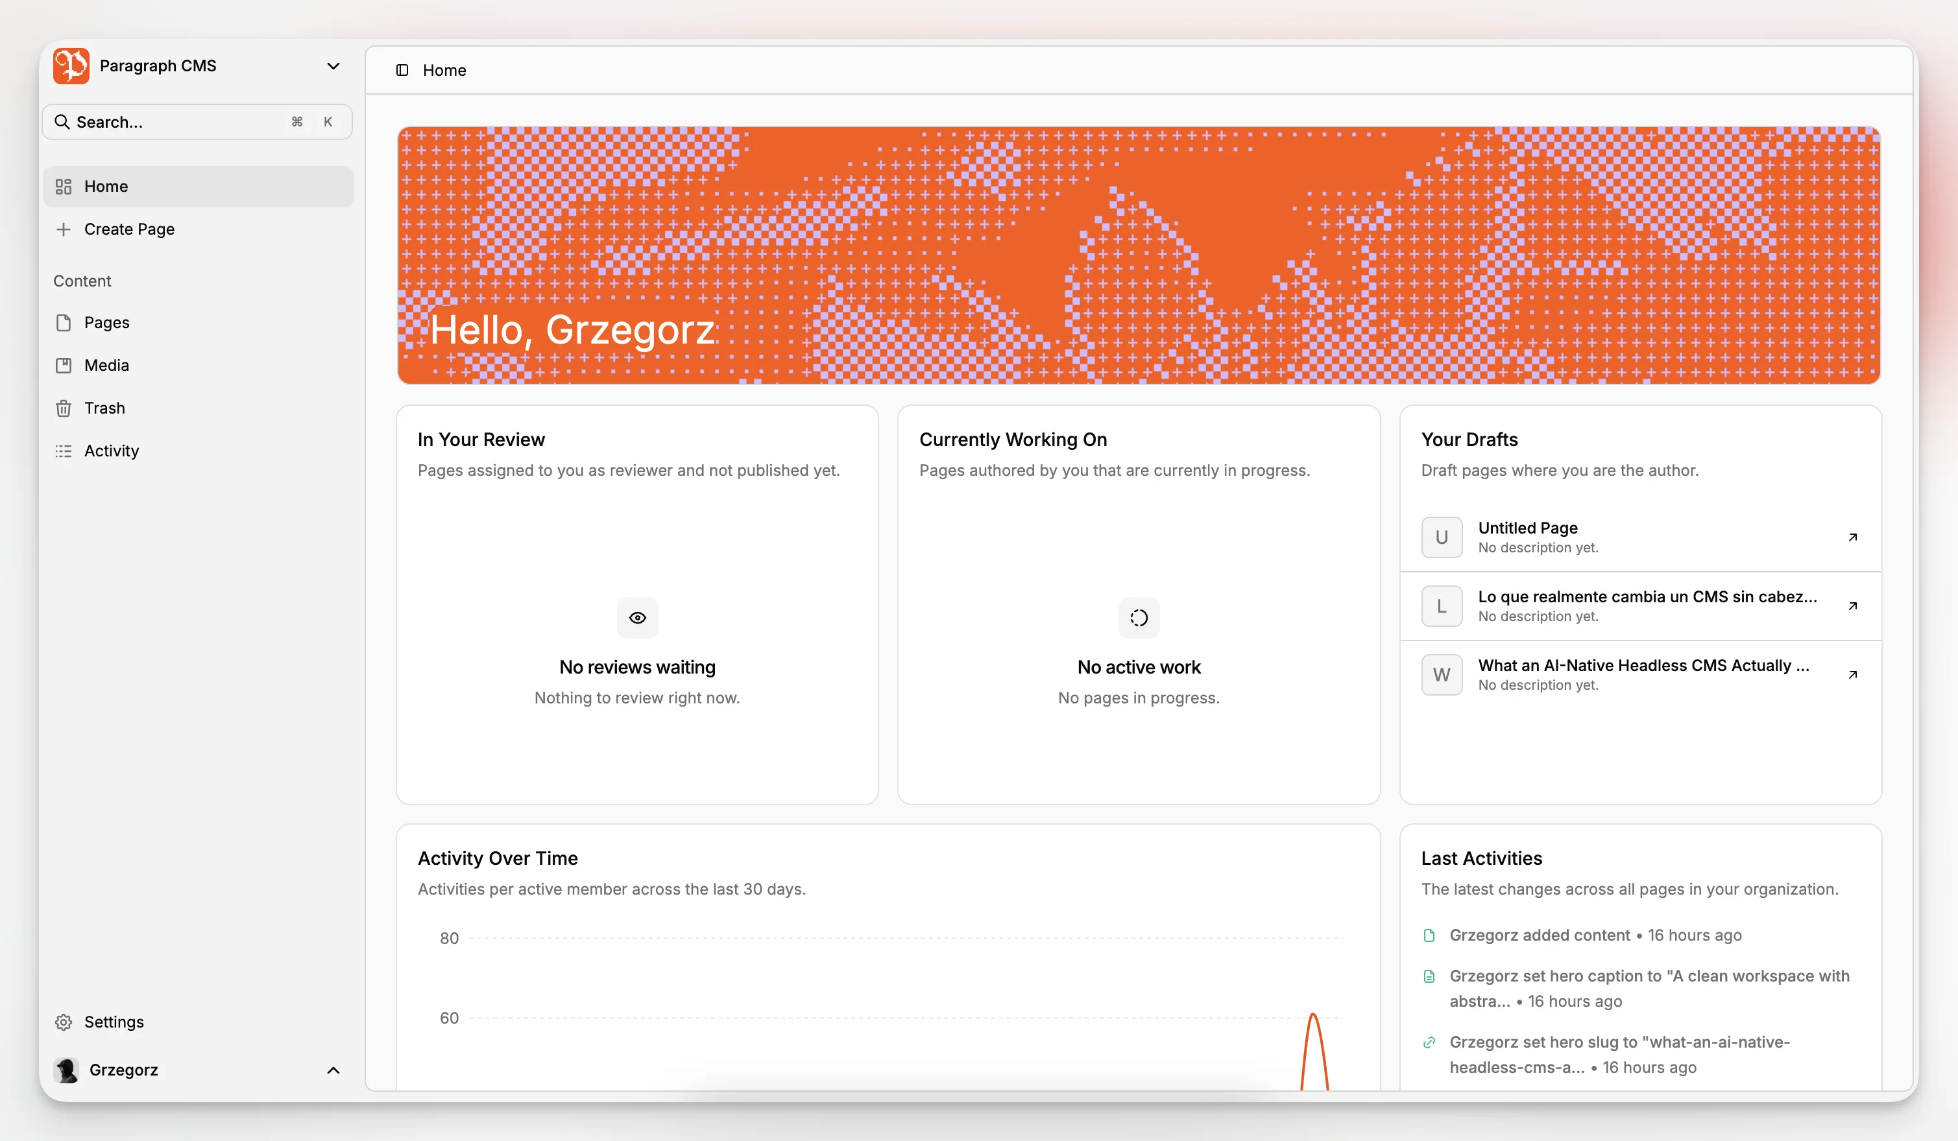The width and height of the screenshot is (1958, 1141).
Task: Click the set hero slug activity entry
Action: point(1620,1054)
